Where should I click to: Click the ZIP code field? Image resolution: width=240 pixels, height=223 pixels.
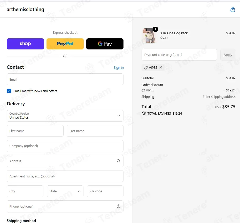105,191
